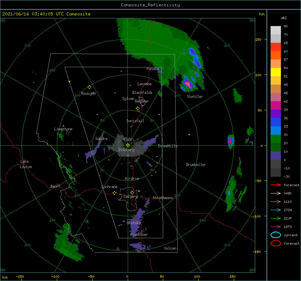Select the orange 111V arrow icon
The height and width of the screenshot is (281, 301).
[x=276, y=201]
